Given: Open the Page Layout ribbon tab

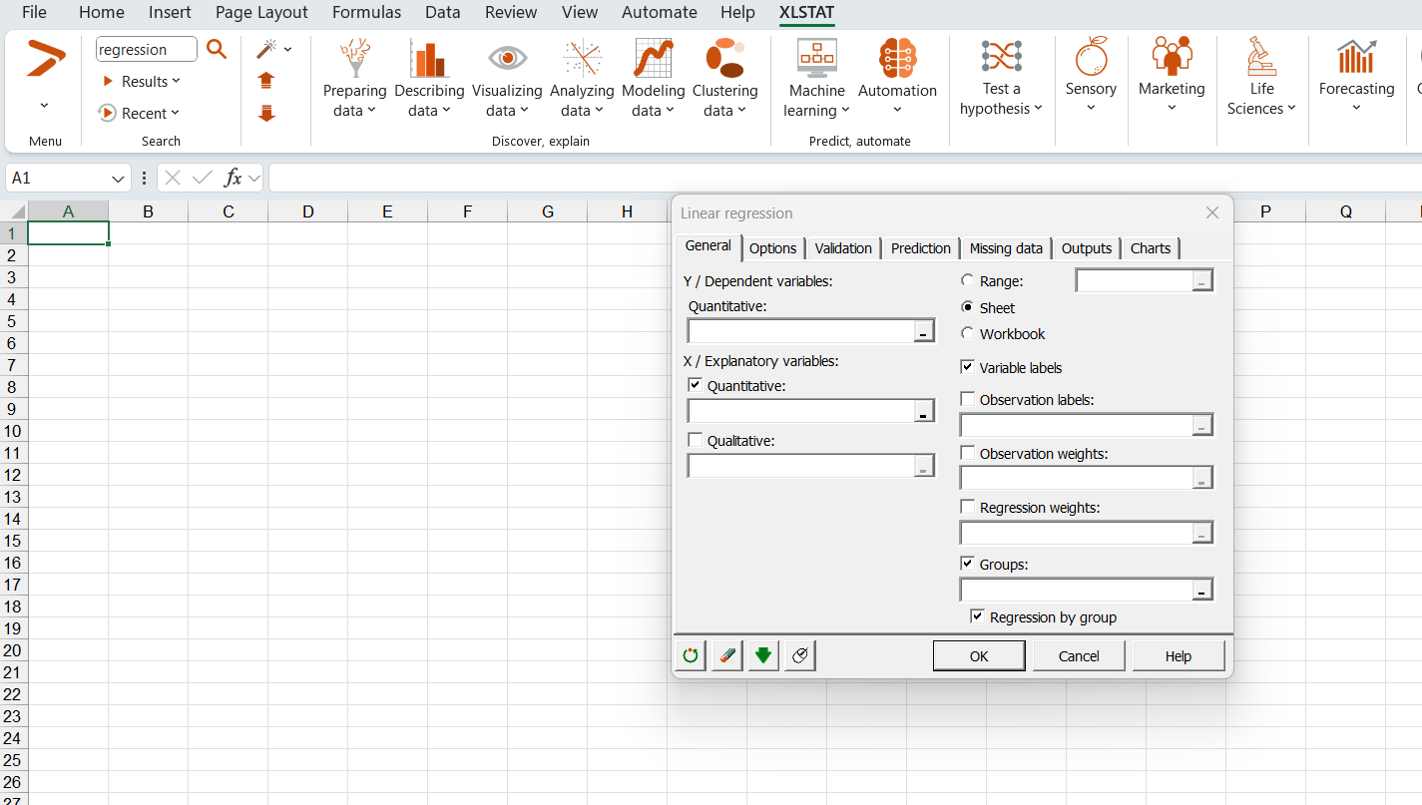Looking at the screenshot, I should [x=261, y=12].
